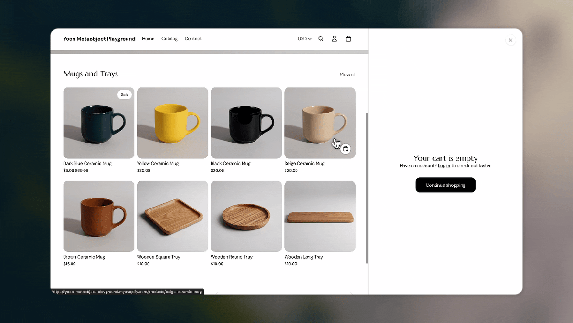Follow the Log in link
Image resolution: width=573 pixels, height=323 pixels.
tap(444, 166)
